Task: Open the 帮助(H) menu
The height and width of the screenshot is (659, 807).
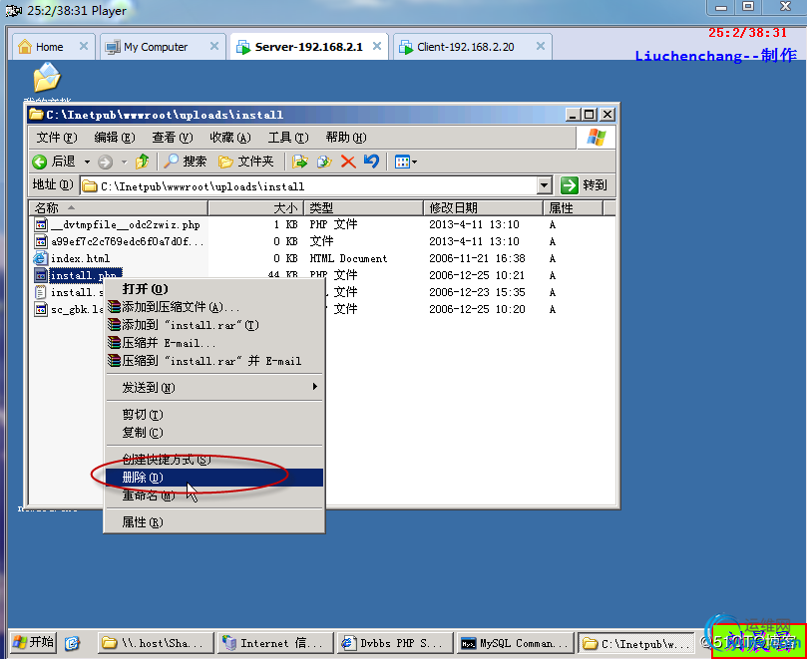Action: click(x=346, y=138)
